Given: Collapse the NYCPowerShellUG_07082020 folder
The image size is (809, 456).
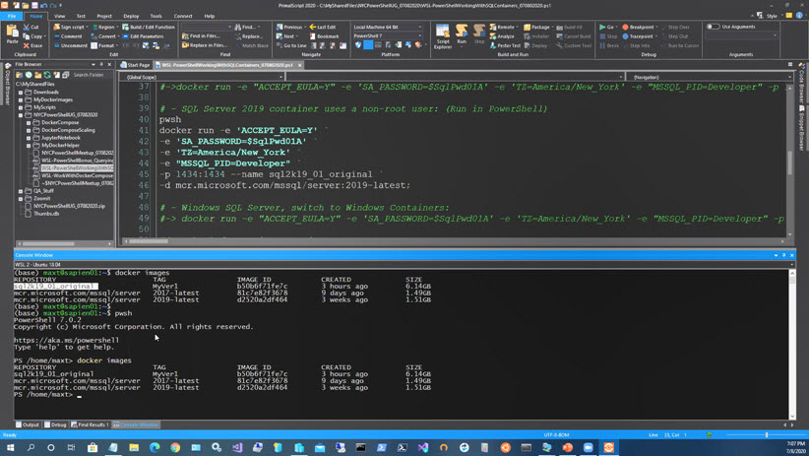Looking at the screenshot, I should click(21, 114).
